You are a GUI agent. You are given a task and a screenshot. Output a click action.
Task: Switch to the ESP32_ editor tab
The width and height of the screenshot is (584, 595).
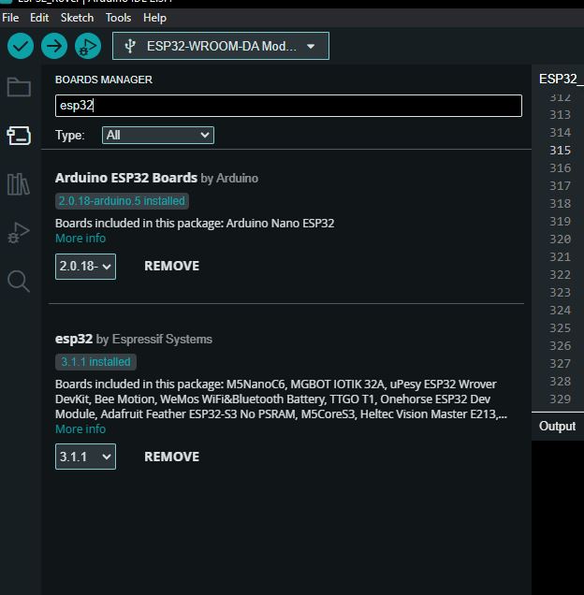click(x=561, y=79)
